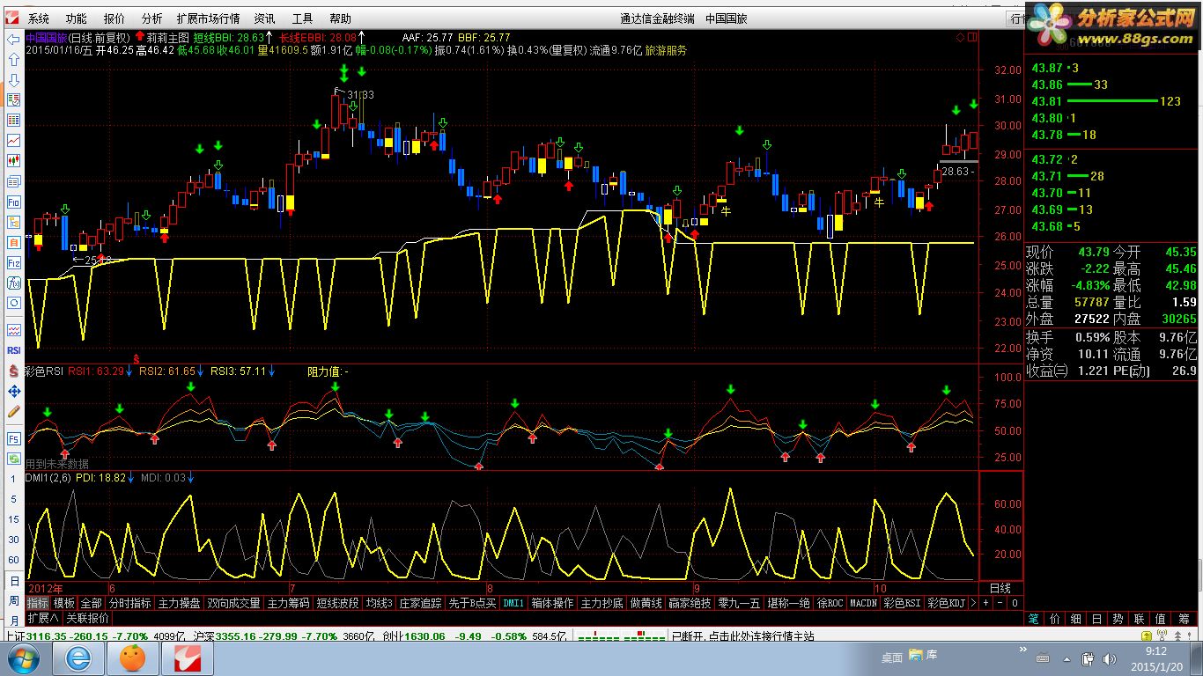
Task: Select the 30-minute period button
Action: click(13, 540)
